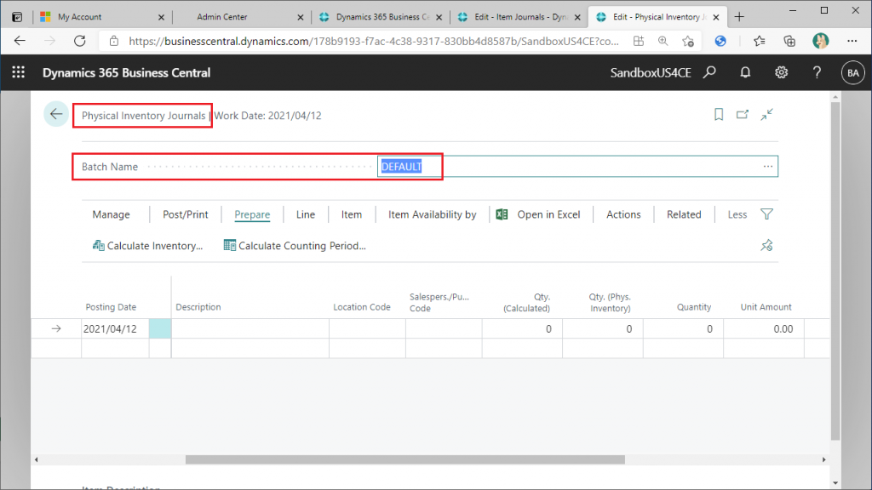Open the Item Availability by menu
The width and height of the screenshot is (872, 490).
click(x=432, y=214)
